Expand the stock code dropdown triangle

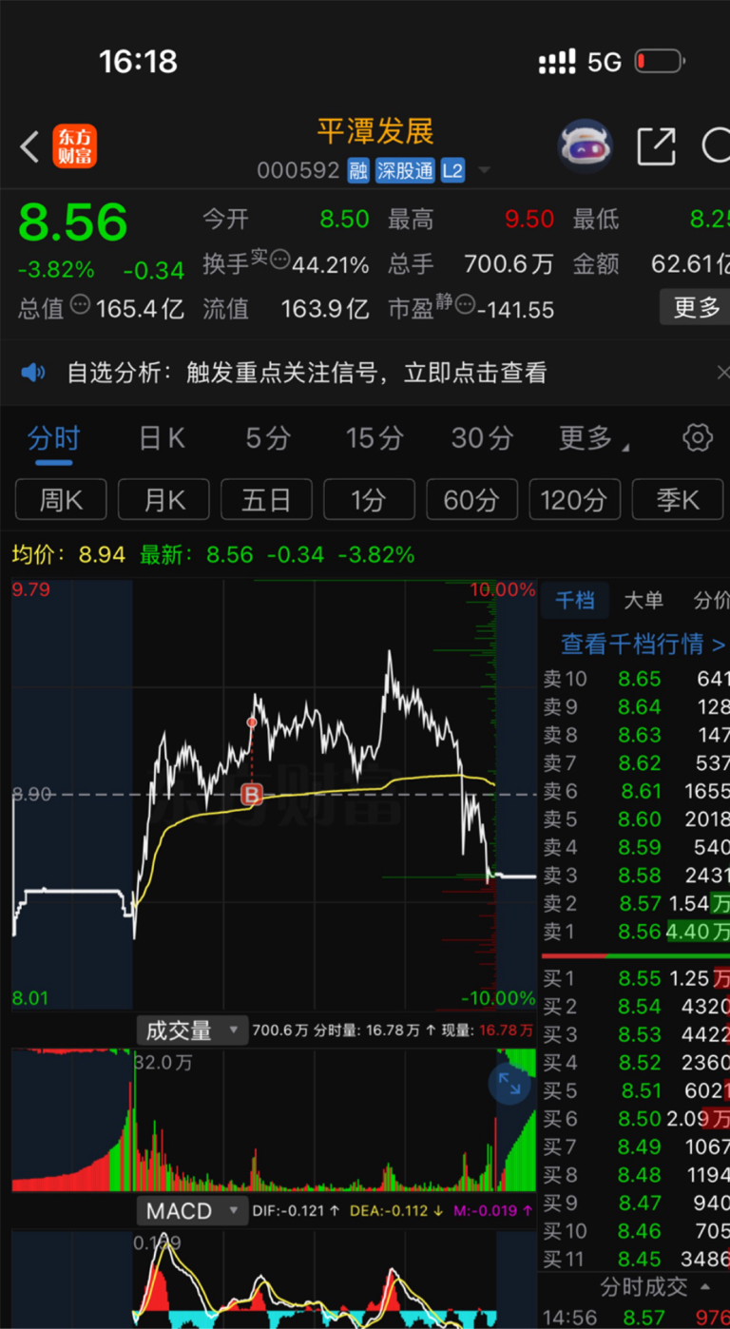pos(484,172)
